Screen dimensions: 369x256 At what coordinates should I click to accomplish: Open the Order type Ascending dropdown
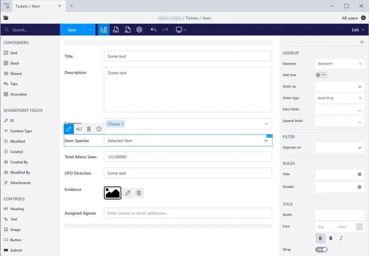[x=340, y=98]
